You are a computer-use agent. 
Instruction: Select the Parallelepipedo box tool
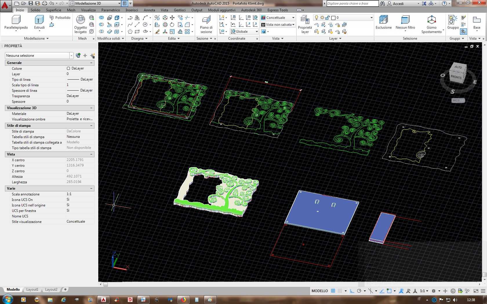(x=16, y=23)
